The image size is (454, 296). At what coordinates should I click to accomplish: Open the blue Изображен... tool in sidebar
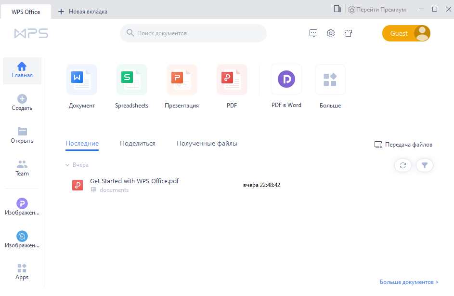coord(22,236)
